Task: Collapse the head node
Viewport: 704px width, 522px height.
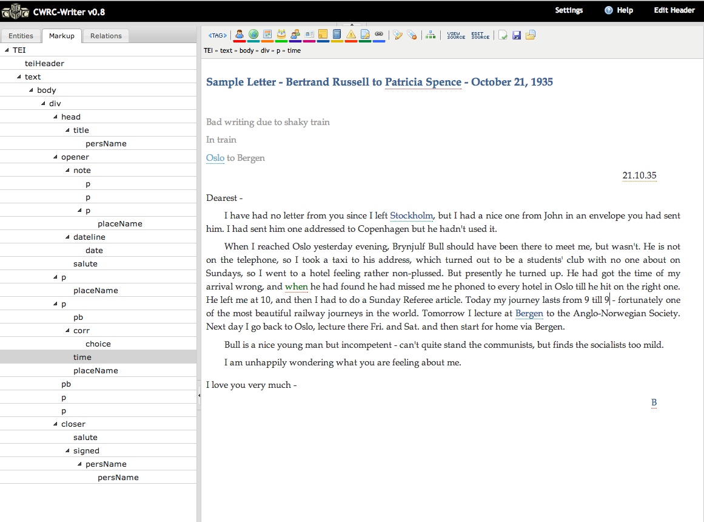Action: pyautogui.click(x=55, y=117)
